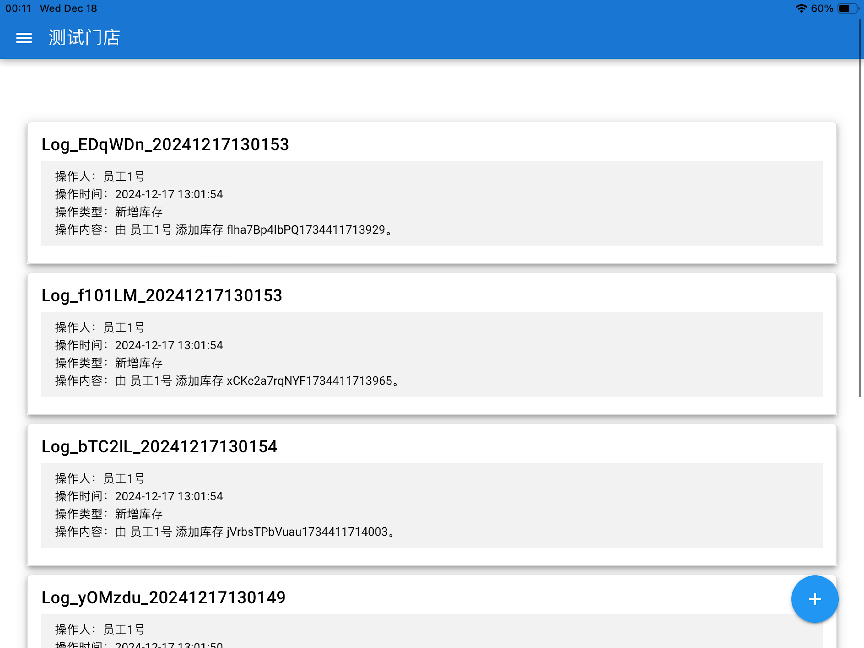Tap the Wed Dec 18 date

coord(68,8)
